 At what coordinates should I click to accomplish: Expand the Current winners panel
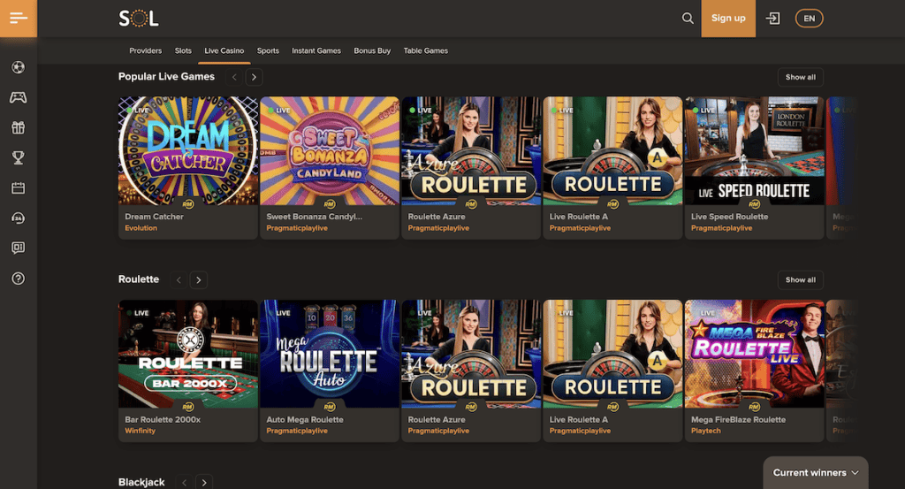click(816, 473)
